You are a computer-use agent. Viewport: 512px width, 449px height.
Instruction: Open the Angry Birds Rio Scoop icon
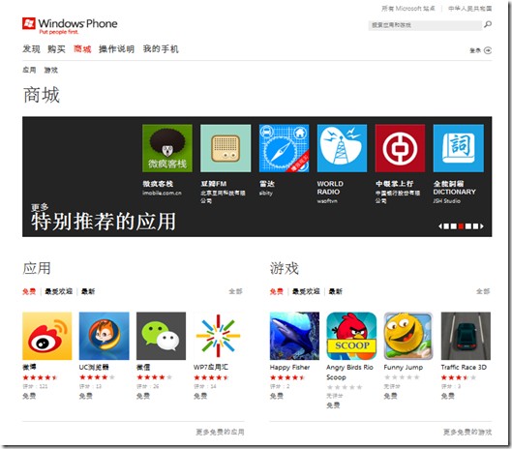coord(351,336)
